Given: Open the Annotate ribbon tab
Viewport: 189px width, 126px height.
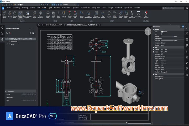Looking at the screenshot, I should (57, 8).
